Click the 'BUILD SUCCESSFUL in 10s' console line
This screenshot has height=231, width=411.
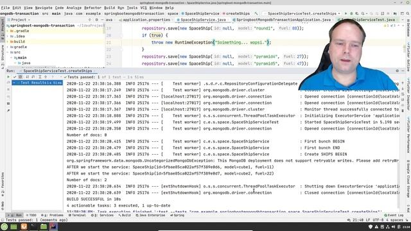(94, 199)
